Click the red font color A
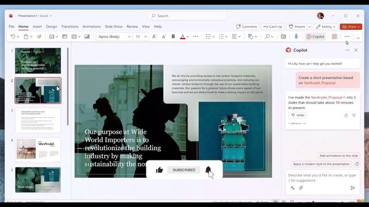This screenshot has height=207, width=369. 182,37
